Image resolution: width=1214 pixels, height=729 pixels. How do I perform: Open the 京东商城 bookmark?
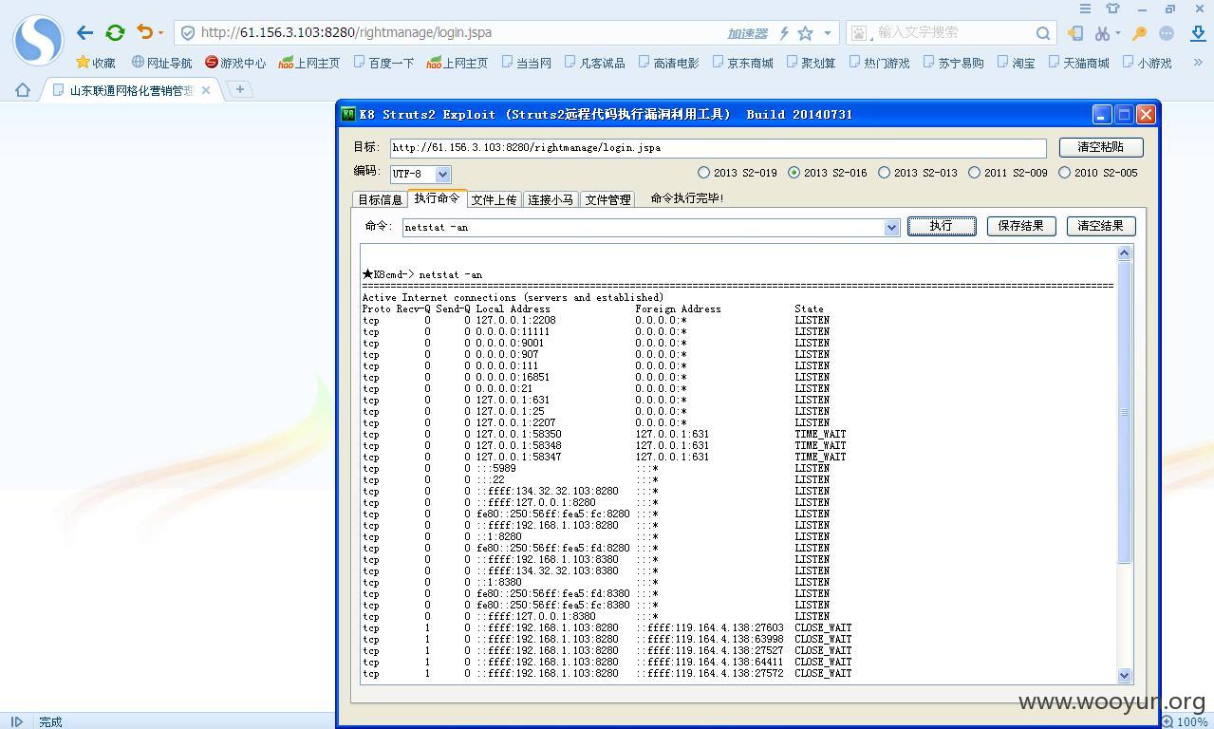[742, 63]
